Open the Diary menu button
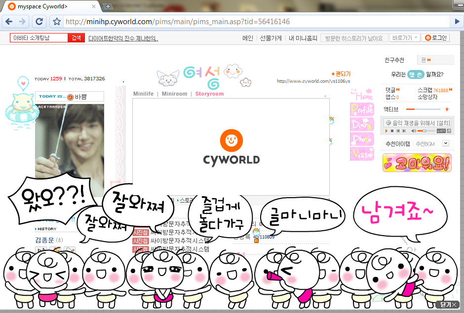Viewport: 464px width, 313px height. 362,124
